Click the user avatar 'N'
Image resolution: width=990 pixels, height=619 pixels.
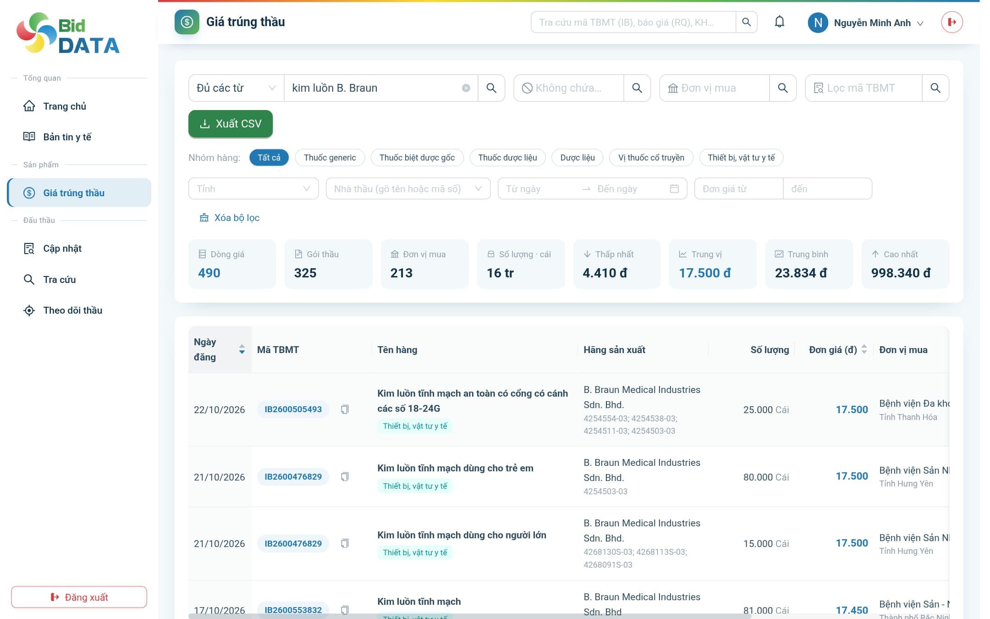point(818,22)
